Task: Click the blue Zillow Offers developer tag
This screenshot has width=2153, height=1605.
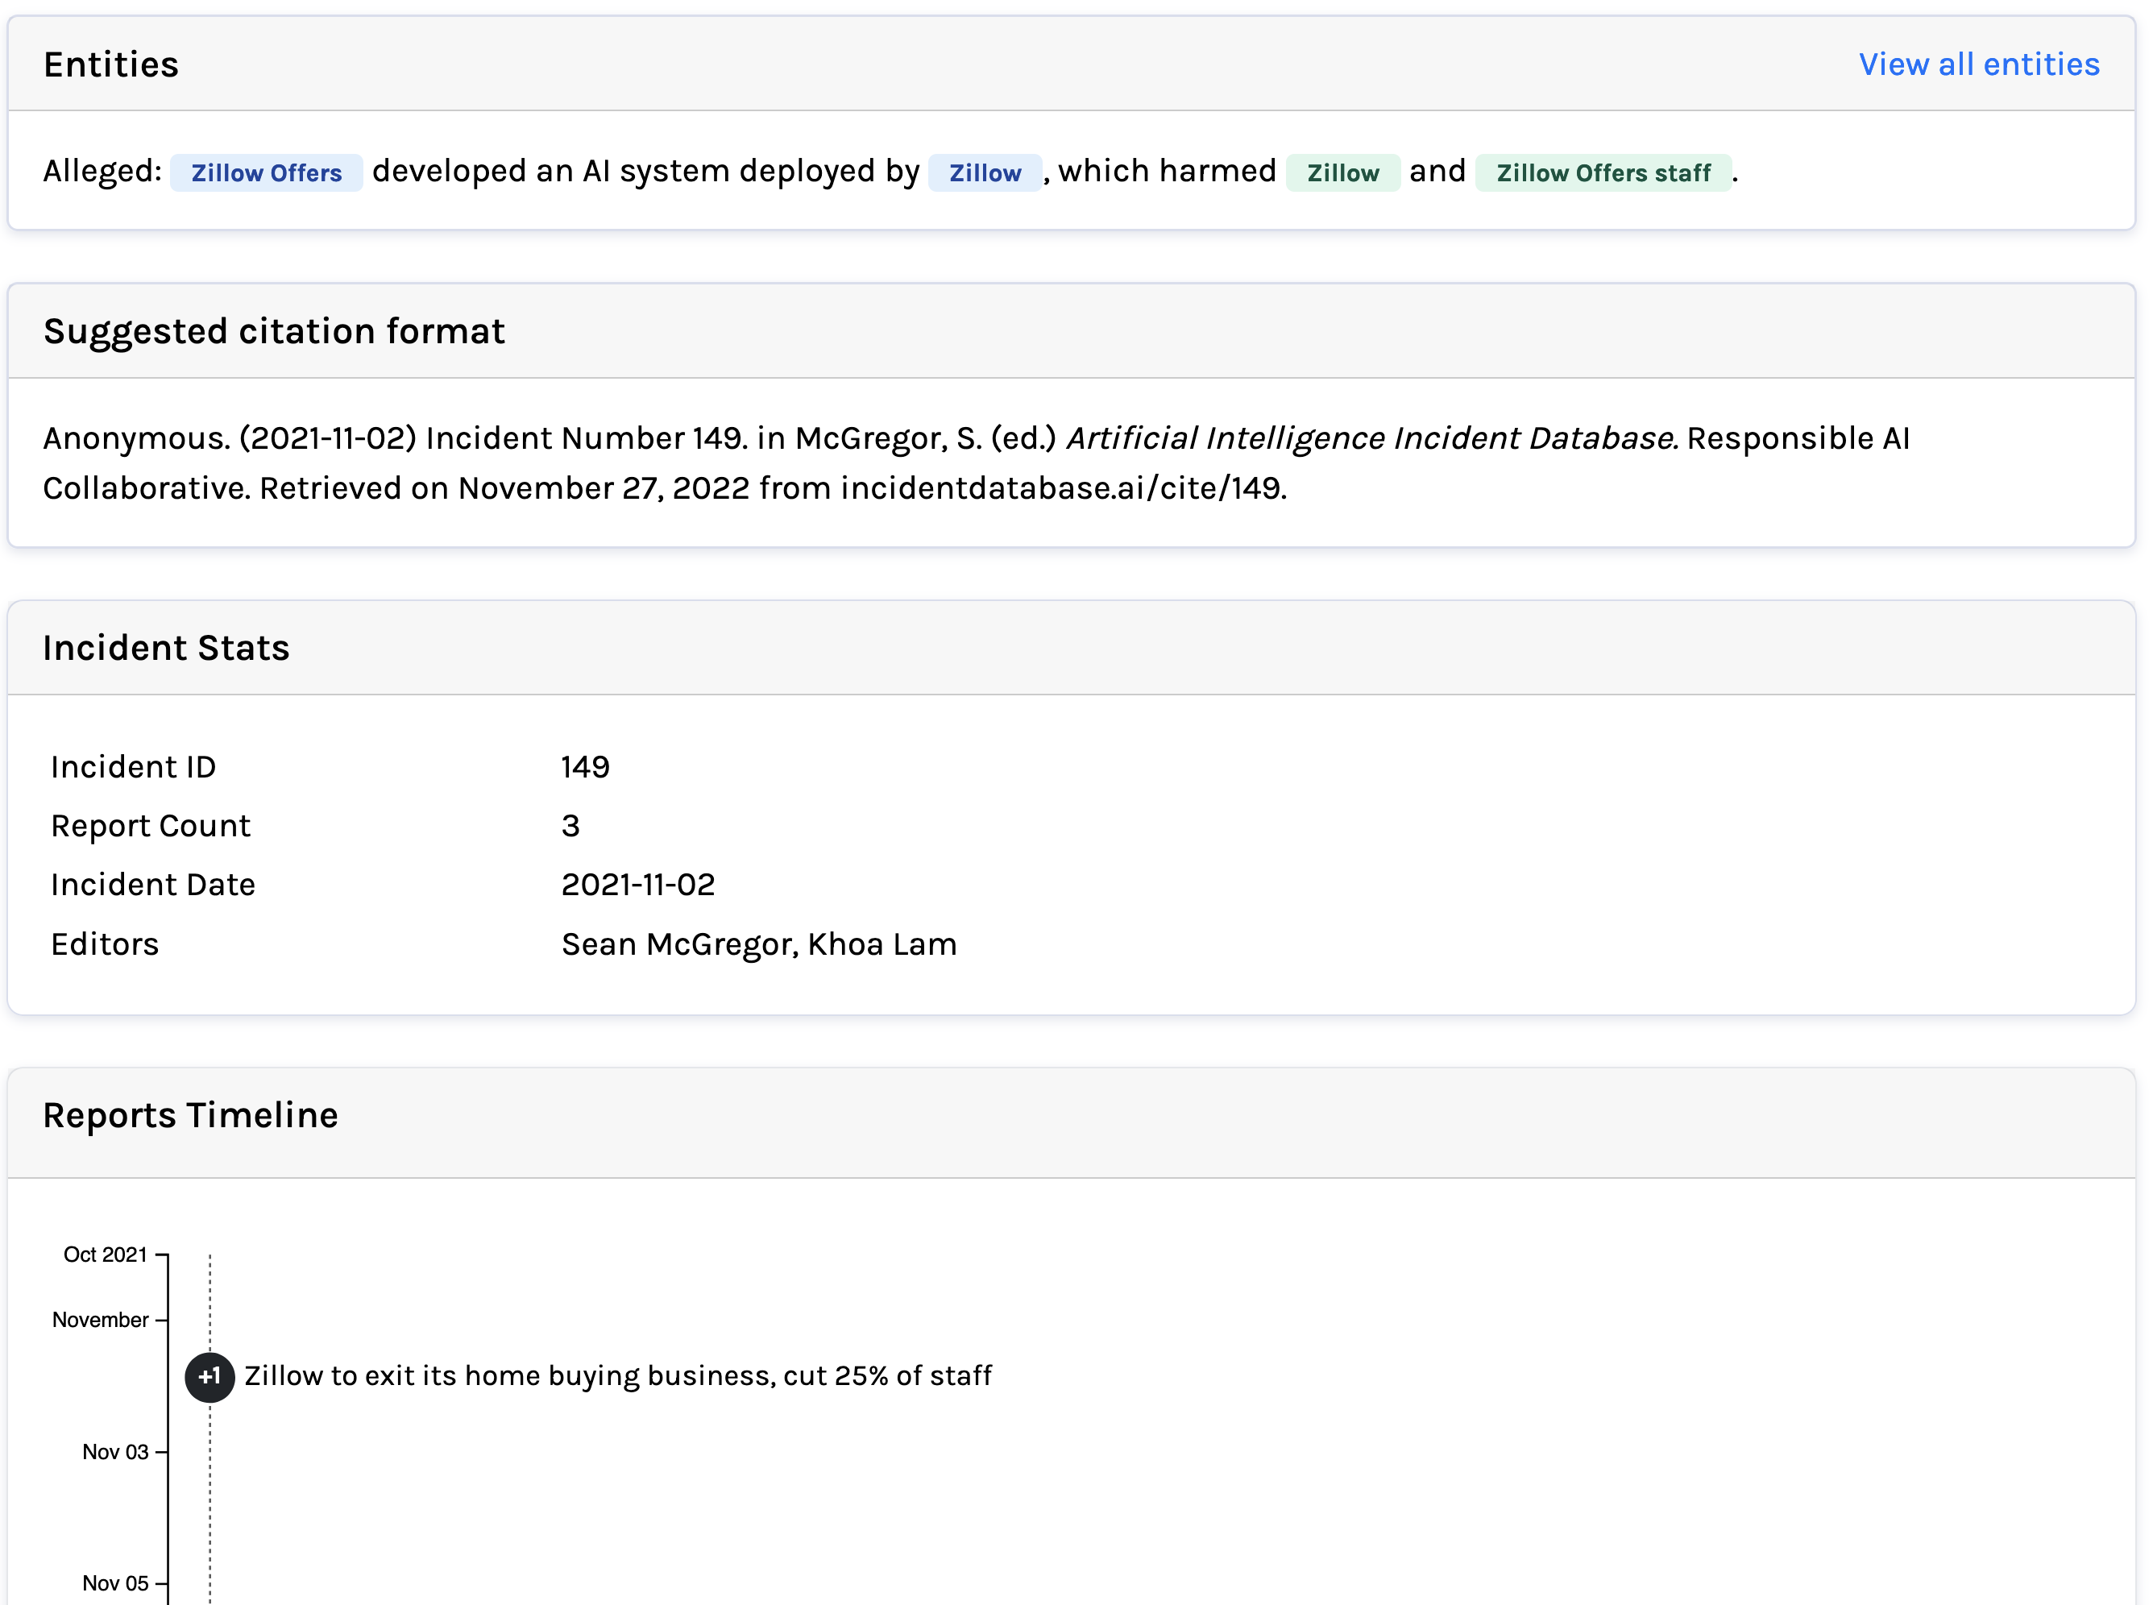Action: (266, 173)
